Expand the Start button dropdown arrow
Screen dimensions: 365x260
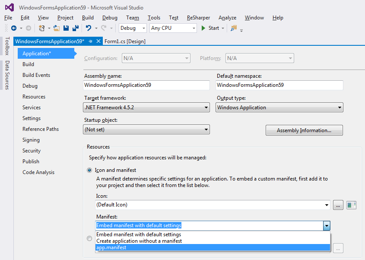point(223,28)
